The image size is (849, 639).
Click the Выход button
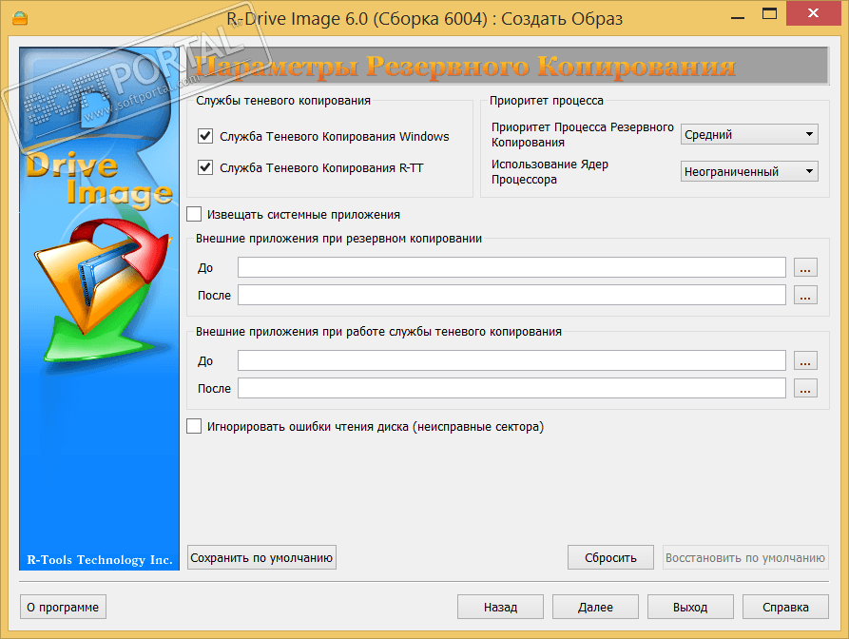tap(690, 607)
